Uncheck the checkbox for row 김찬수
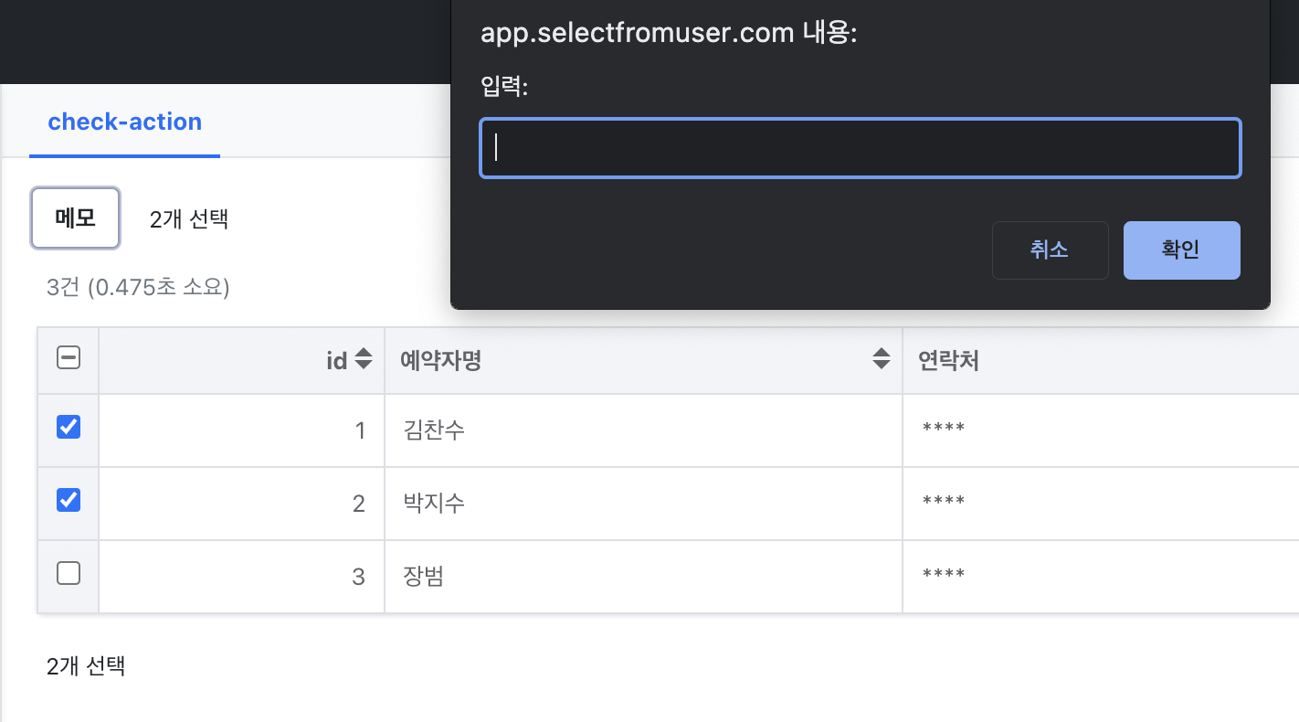Viewport: 1299px width, 722px height. pyautogui.click(x=69, y=427)
